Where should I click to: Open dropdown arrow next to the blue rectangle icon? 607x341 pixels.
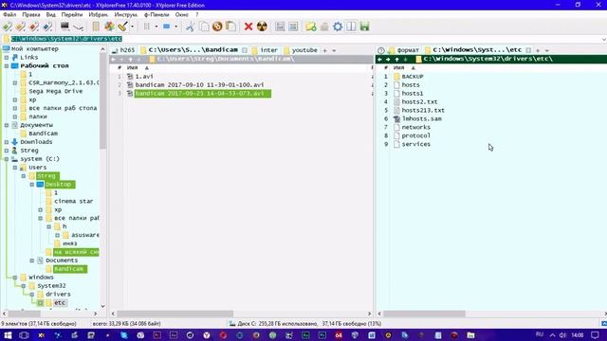coord(175,27)
